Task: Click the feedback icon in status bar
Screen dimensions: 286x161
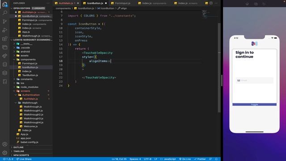Action: (210, 159)
